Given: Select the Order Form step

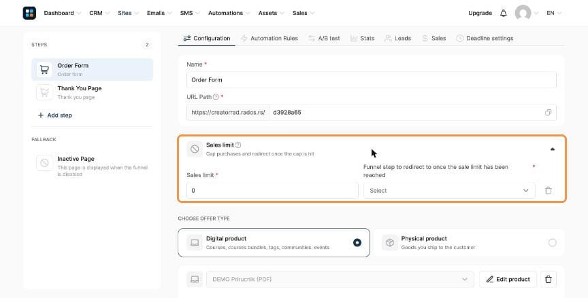Looking at the screenshot, I should tap(93, 69).
